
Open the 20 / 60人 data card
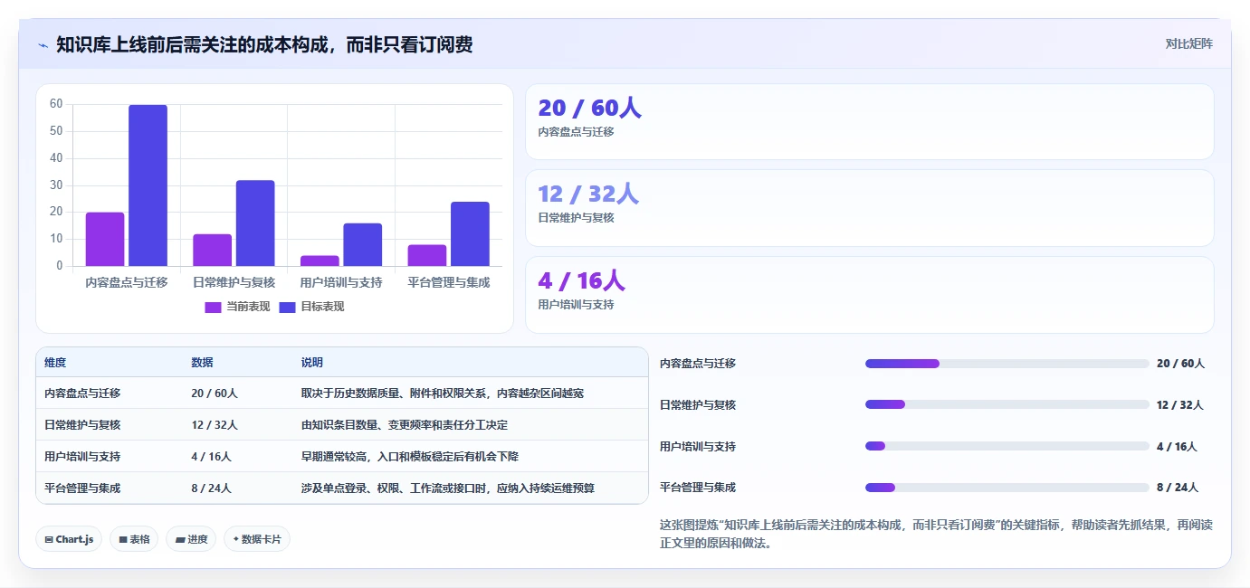coord(869,122)
